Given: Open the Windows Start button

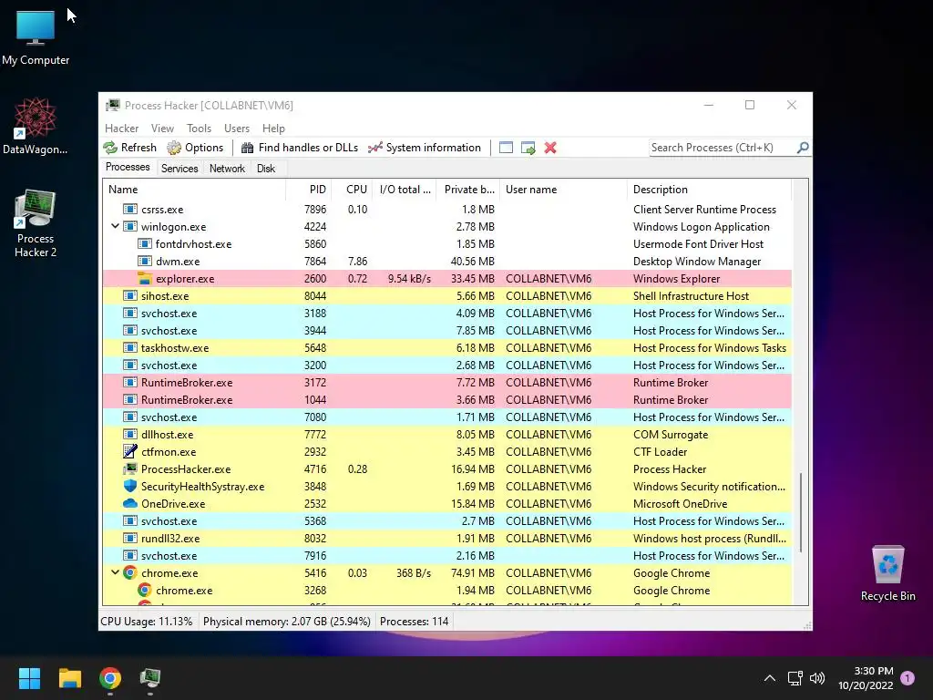Looking at the screenshot, I should coord(29,678).
